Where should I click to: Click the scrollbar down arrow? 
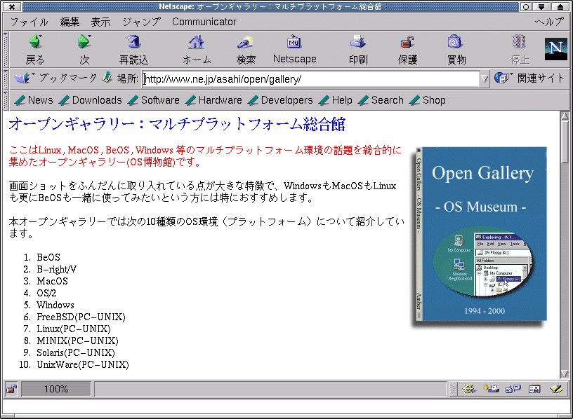pos(565,373)
